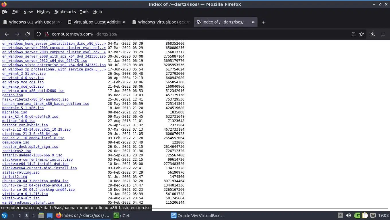Image resolution: width=390 pixels, height=220 pixels.
Task: Open hannah_montana_linux_x86_basic_edition.iso link
Action: tap(46, 104)
